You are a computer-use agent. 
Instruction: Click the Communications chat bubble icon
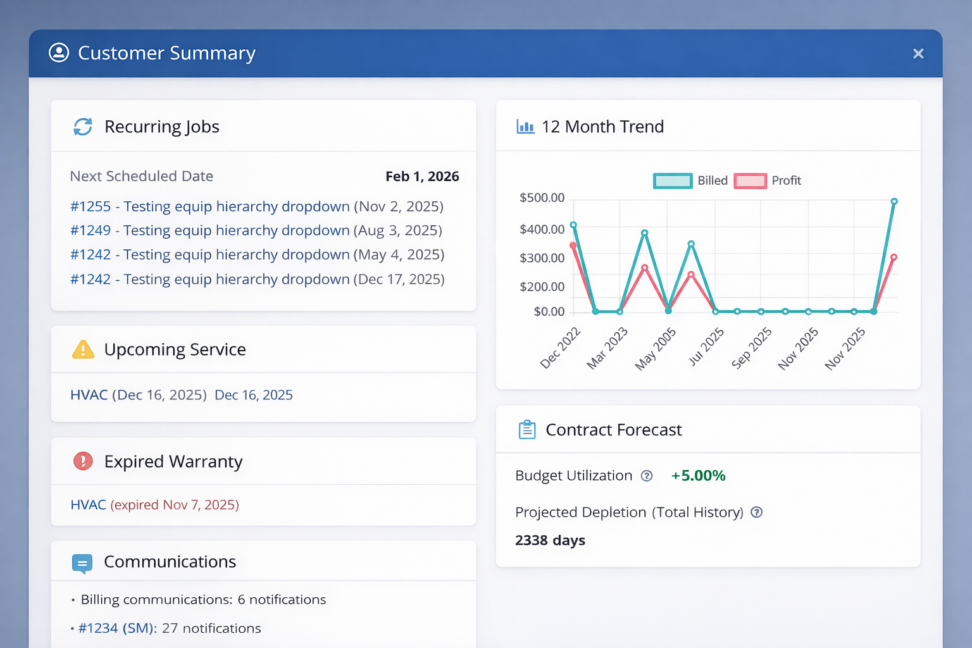click(x=82, y=563)
